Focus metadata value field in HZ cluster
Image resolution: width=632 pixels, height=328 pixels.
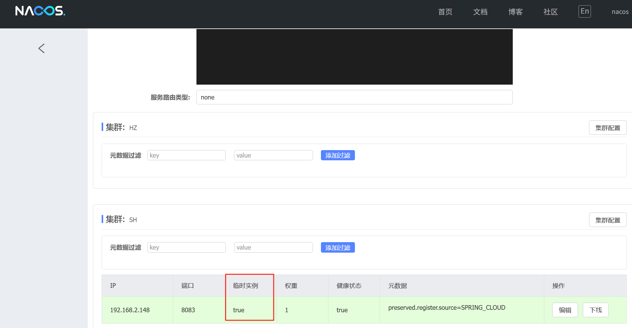click(273, 155)
